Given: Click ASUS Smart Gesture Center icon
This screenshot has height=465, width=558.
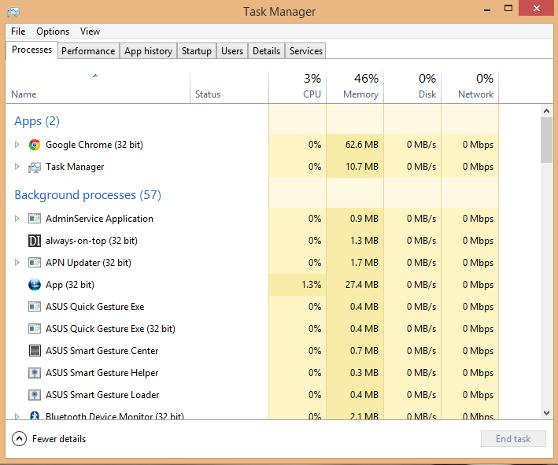Looking at the screenshot, I should (35, 351).
